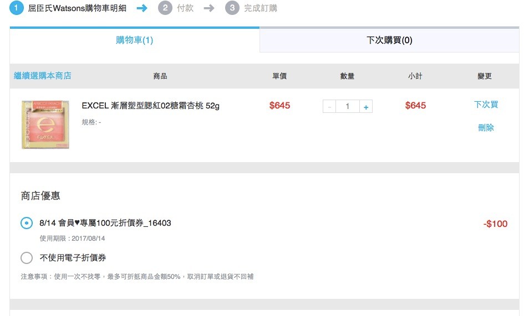Click 小計 value $645
524x316 pixels.
(415, 106)
